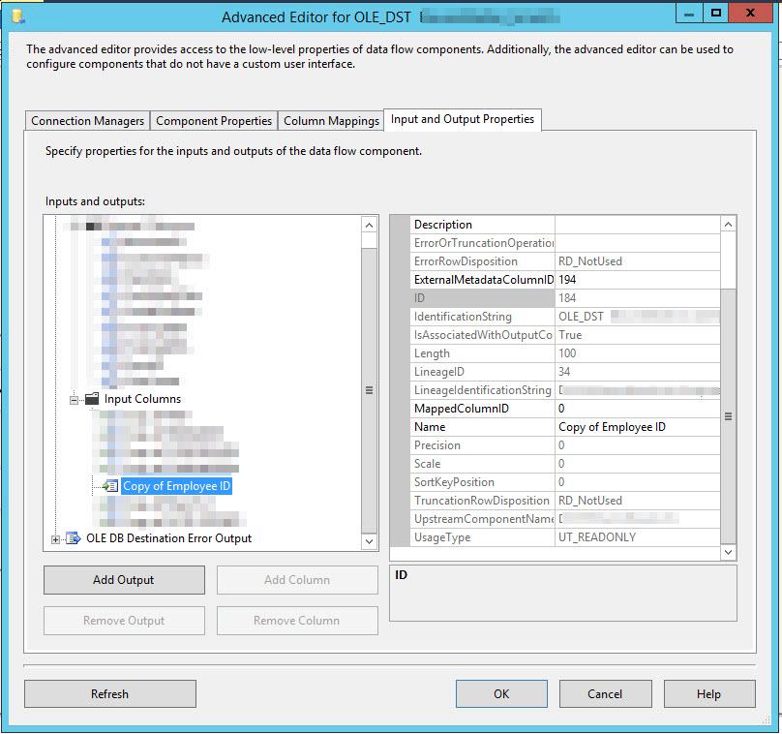Select the UpstreamComponentName property row

click(565, 519)
